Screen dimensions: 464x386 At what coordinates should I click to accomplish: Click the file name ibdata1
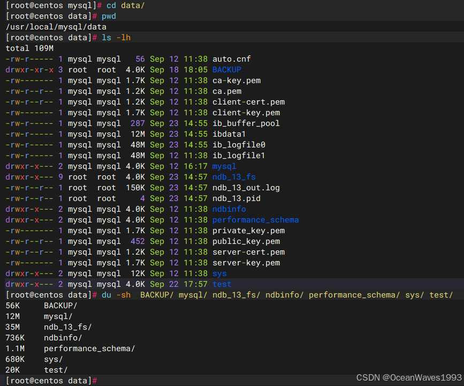click(229, 134)
